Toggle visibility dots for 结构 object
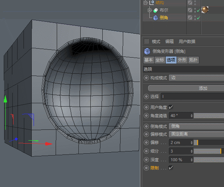Viewport: 224px width, 187px height. click(195, 3)
